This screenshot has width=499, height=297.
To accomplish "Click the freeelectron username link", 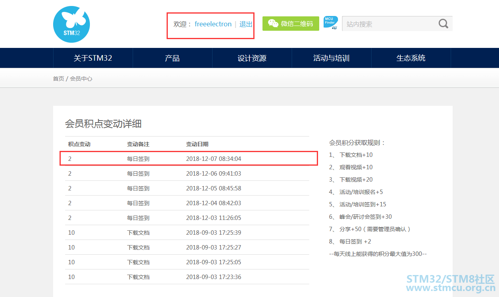I will click(x=213, y=24).
